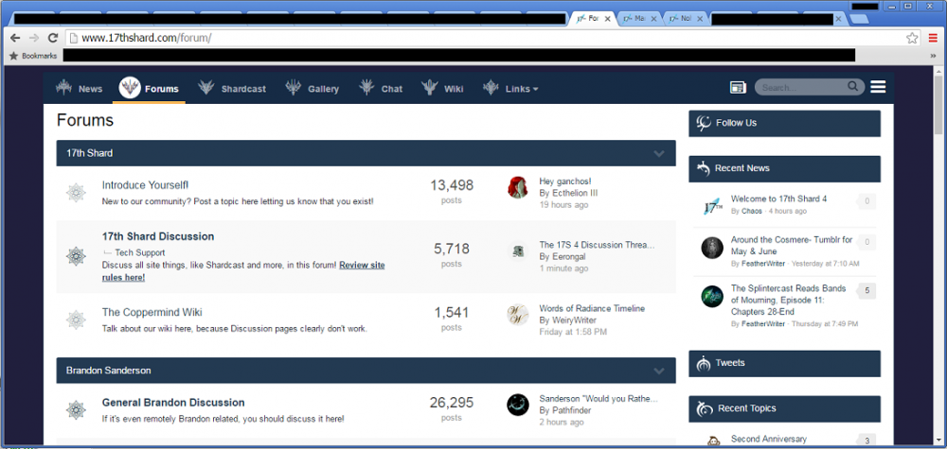Click the Introduce Yourself! forum status icon
Screen dimensions: 947x449
pos(76,193)
